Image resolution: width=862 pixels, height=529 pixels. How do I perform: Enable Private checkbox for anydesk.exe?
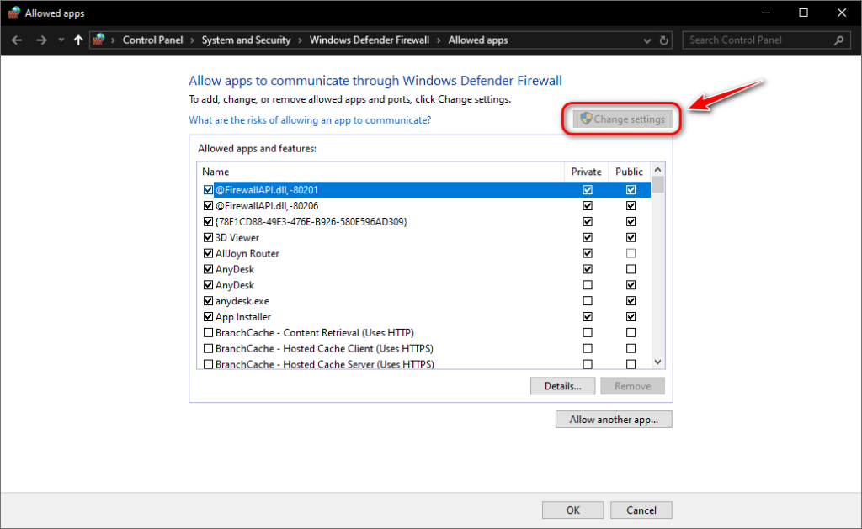pyautogui.click(x=588, y=301)
